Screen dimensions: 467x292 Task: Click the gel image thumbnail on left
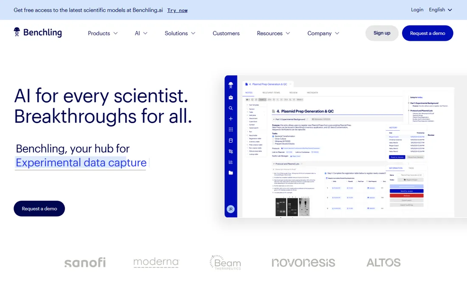tap(281, 207)
